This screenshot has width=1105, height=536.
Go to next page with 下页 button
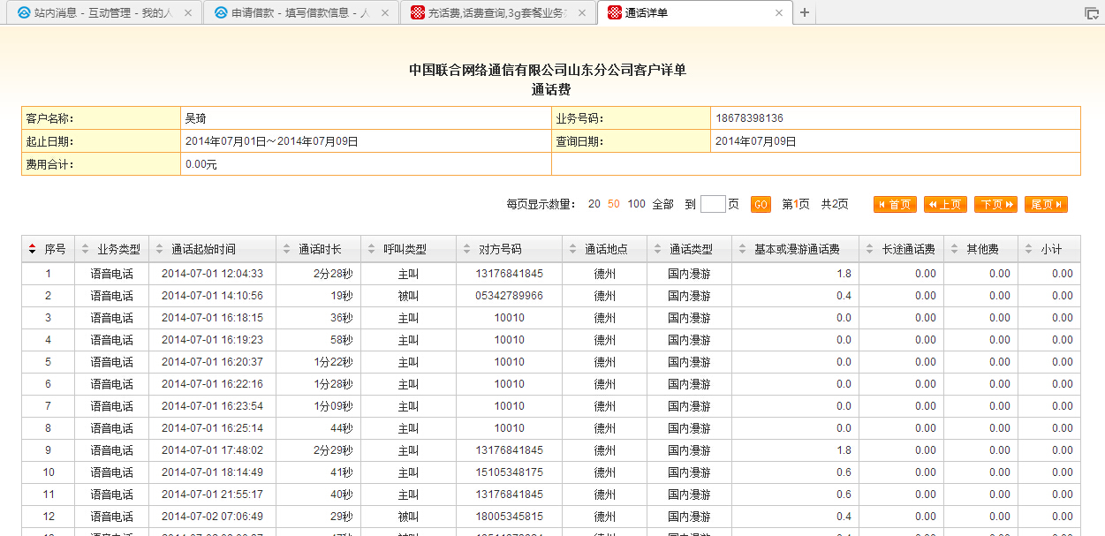(x=995, y=205)
